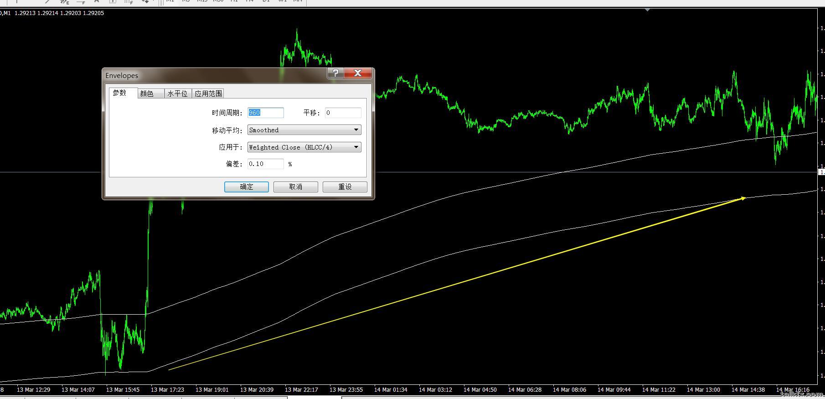
Task: Open the 应用于 Weighted Close dropdown
Action: point(304,147)
